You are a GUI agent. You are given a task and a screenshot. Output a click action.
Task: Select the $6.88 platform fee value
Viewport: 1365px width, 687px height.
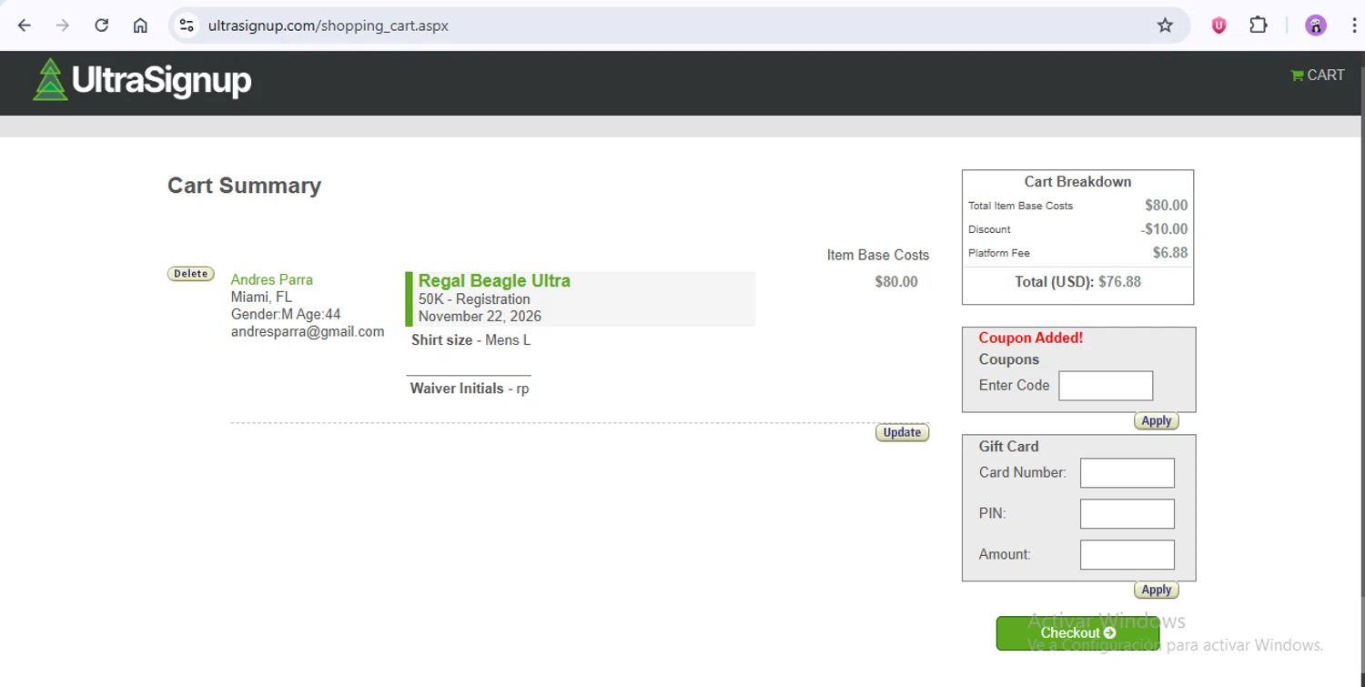1170,253
